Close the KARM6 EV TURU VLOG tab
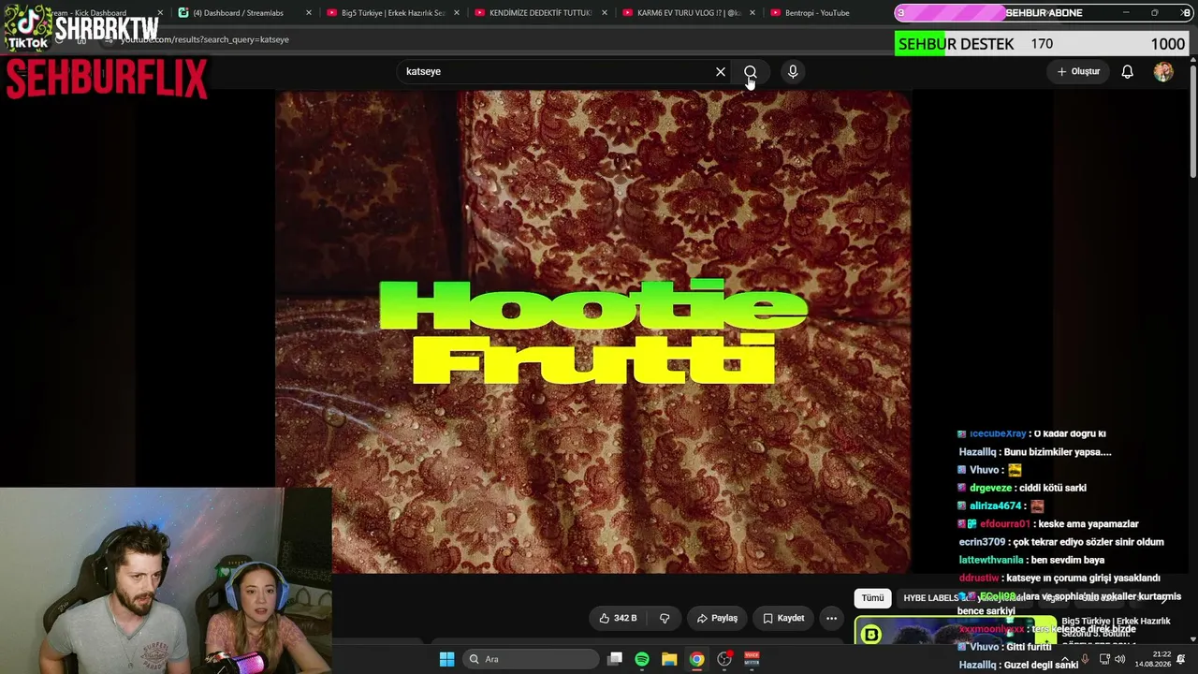The width and height of the screenshot is (1198, 674). 752,13
